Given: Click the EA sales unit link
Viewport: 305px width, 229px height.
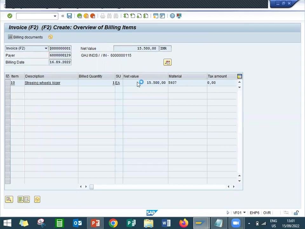Looking at the screenshot, I should tap(118, 83).
